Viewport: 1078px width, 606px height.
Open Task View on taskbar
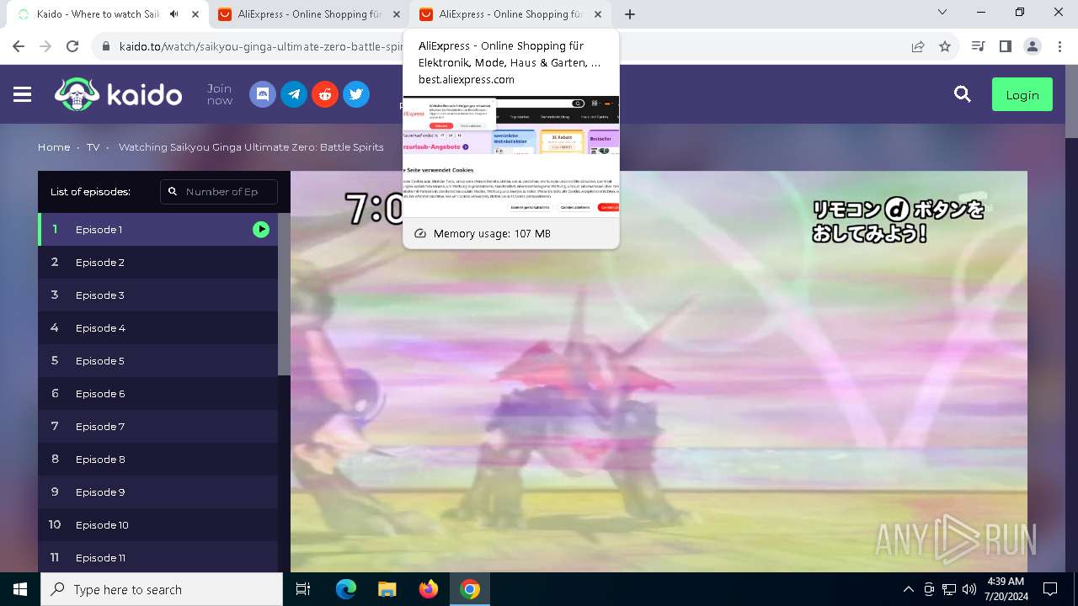tap(303, 589)
